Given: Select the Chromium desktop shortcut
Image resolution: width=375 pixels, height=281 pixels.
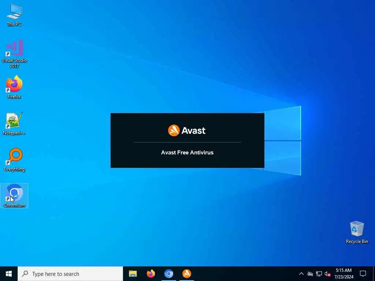Looking at the screenshot, I should (14, 196).
